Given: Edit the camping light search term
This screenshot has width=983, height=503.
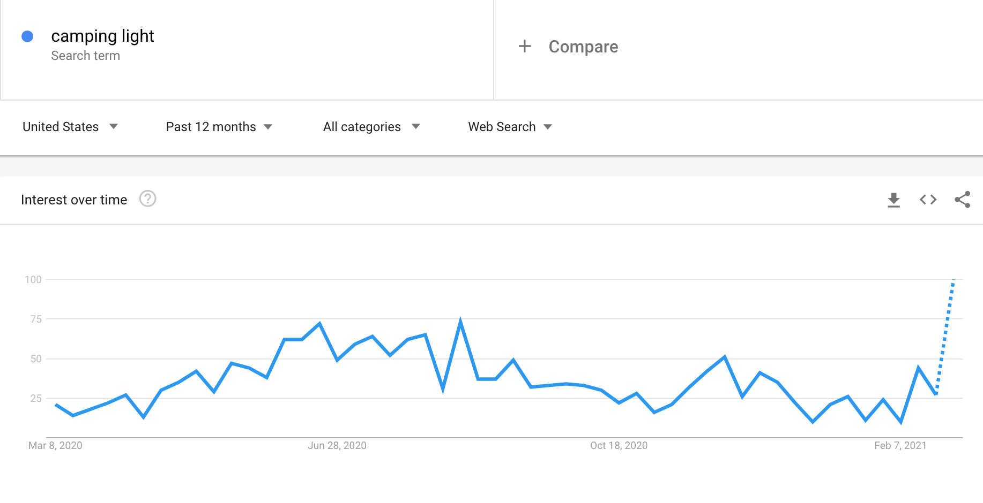Looking at the screenshot, I should [x=102, y=36].
